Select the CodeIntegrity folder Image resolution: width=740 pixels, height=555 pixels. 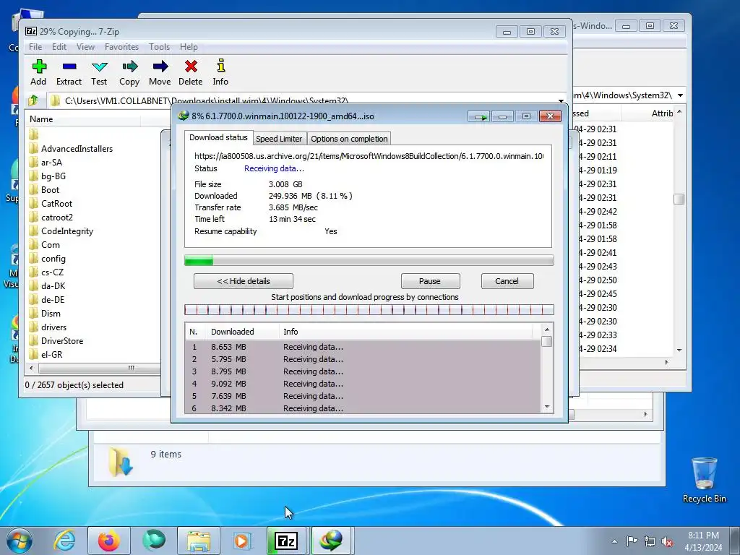(x=61, y=231)
